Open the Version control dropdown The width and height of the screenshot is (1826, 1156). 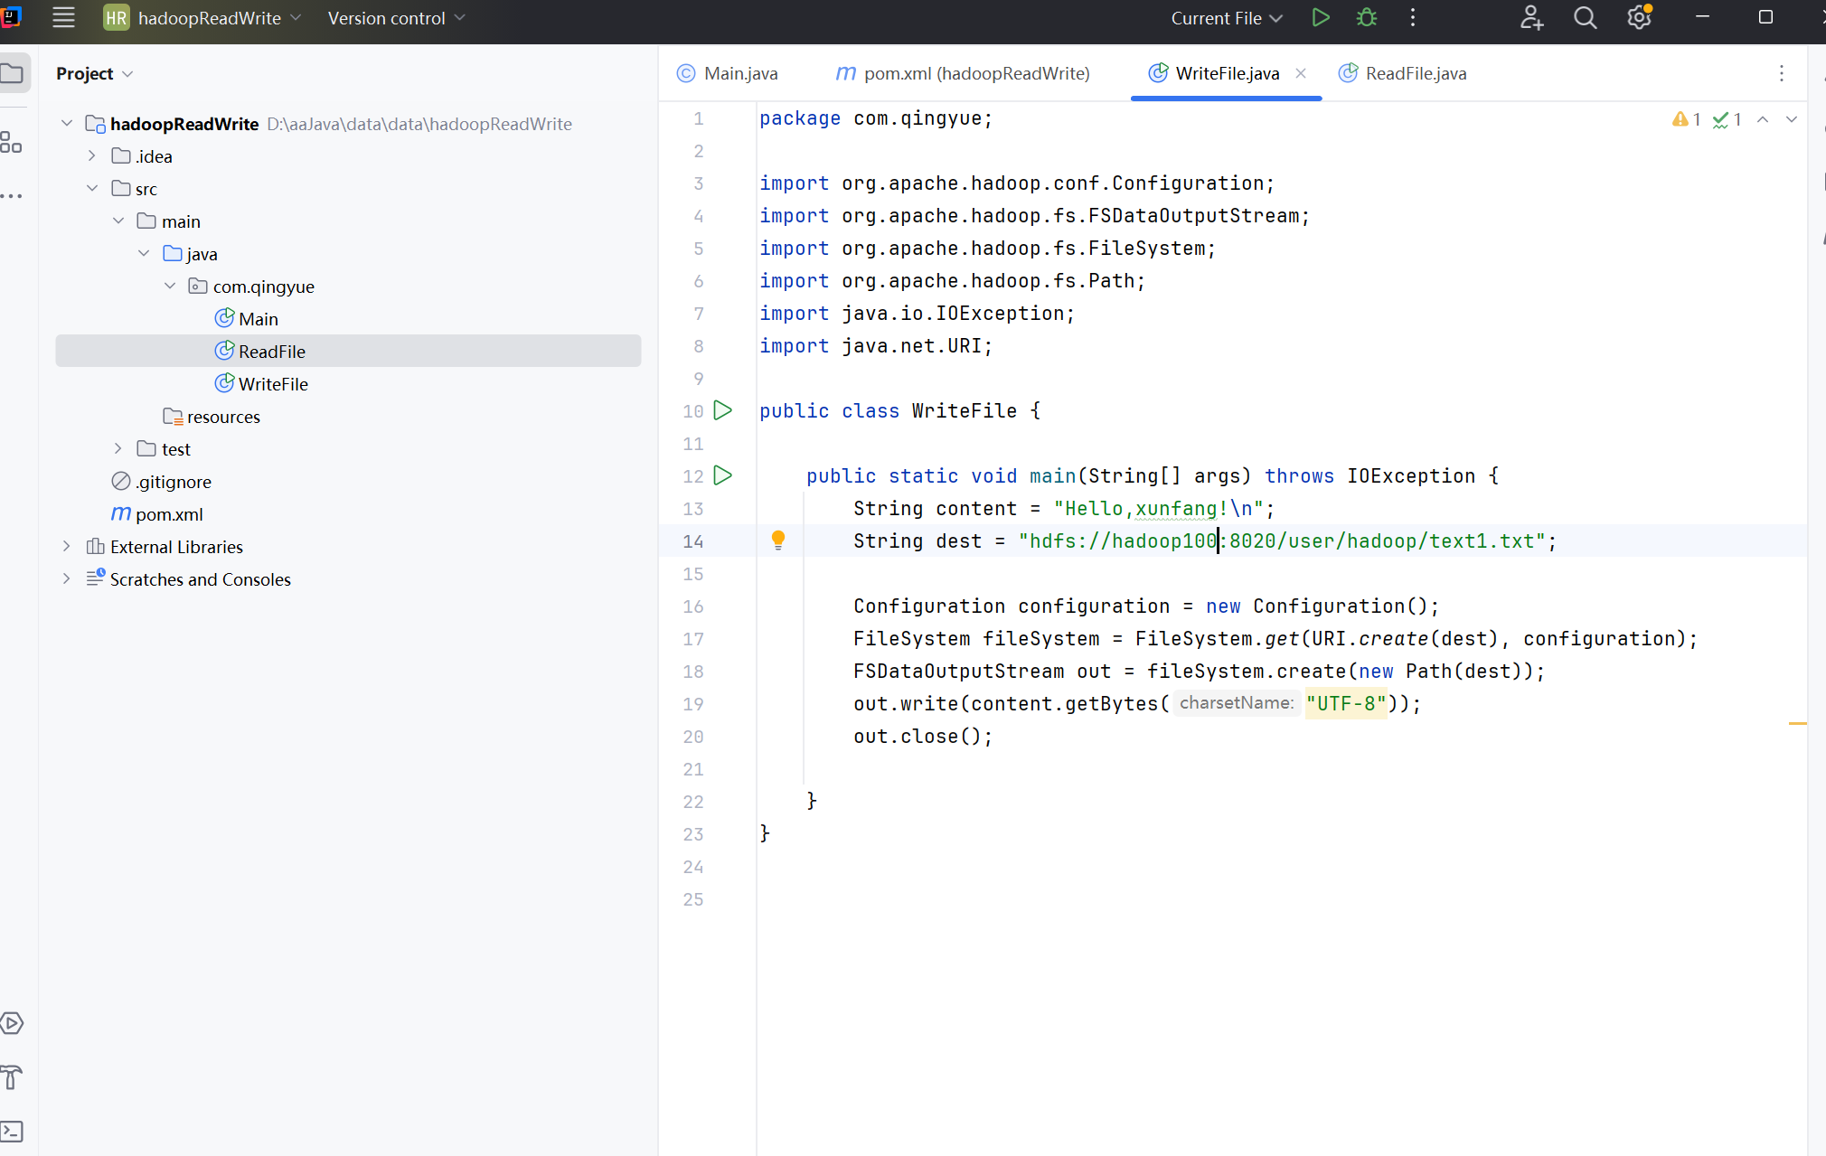395,18
